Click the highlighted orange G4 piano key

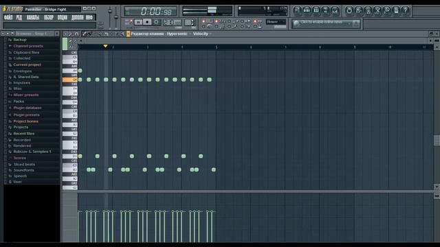point(69,80)
